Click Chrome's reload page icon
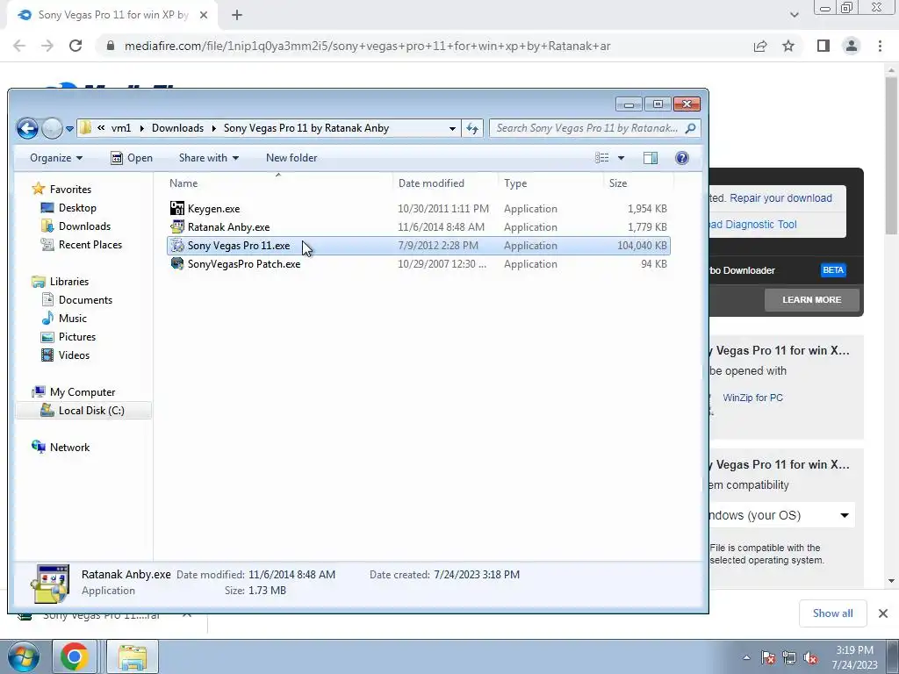The width and height of the screenshot is (899, 674). pos(76,46)
